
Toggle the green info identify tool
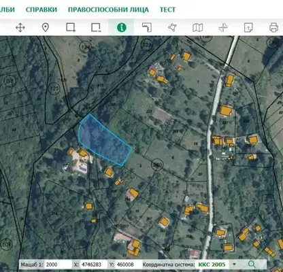pos(122,28)
